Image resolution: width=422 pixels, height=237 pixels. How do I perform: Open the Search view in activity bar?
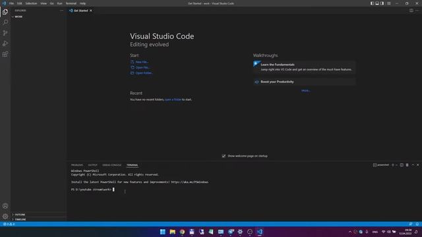tap(5, 22)
